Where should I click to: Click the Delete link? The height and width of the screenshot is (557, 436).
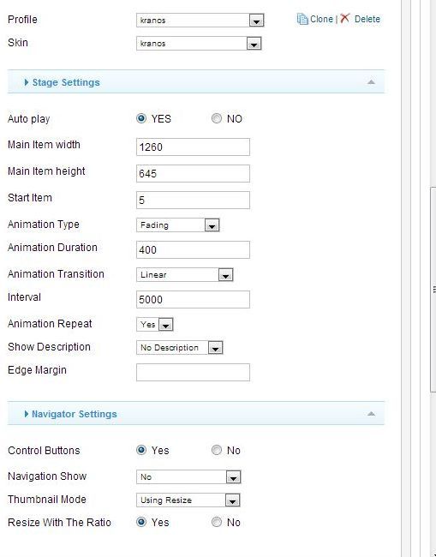pyautogui.click(x=367, y=19)
